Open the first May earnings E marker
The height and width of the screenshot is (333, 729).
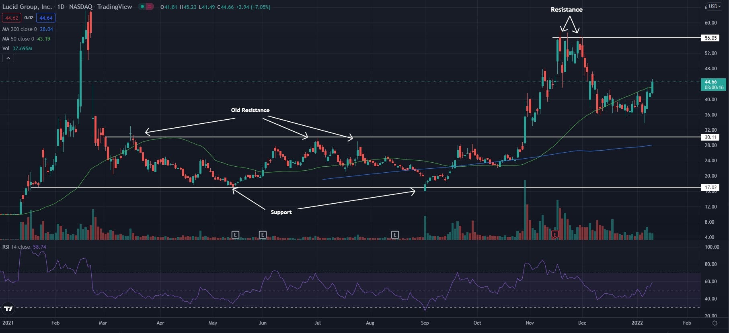point(235,235)
